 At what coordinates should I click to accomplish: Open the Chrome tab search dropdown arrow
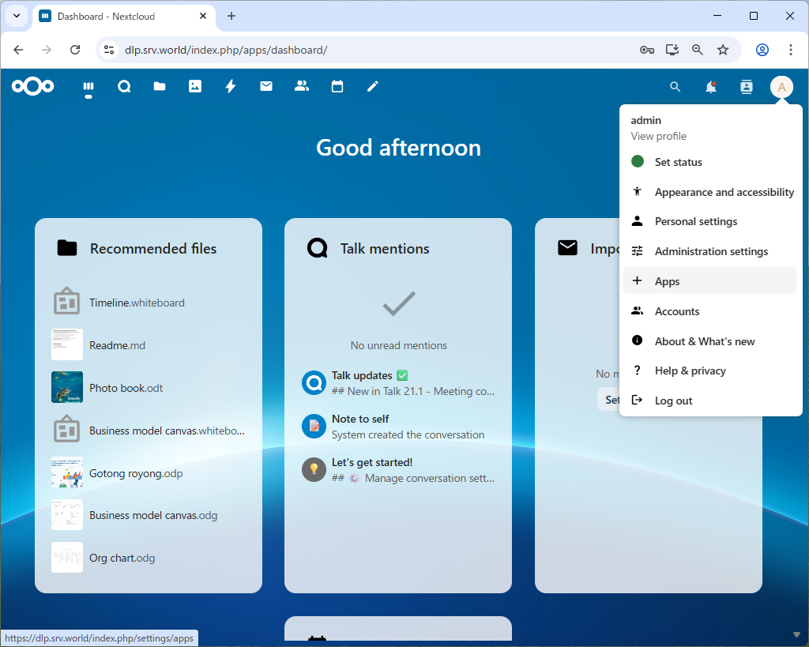click(17, 16)
